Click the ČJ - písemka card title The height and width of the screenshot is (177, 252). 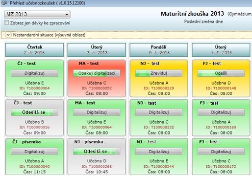26,142
